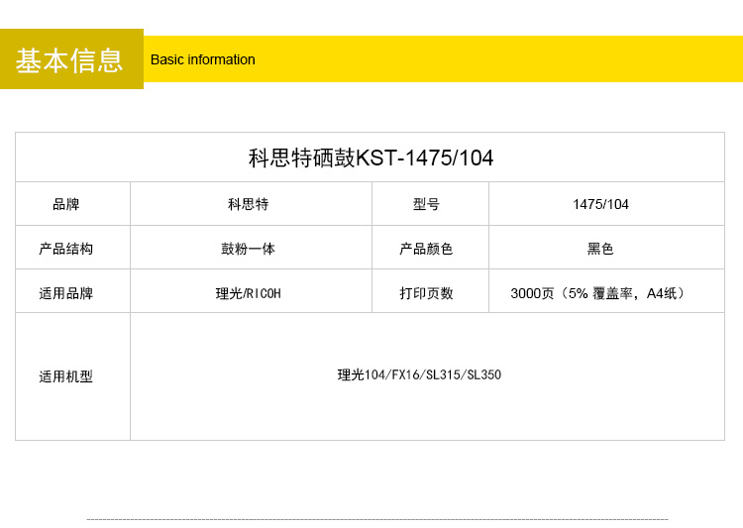This screenshot has width=743, height=528.
Task: Click the brand value 科思特
Action: tap(249, 204)
